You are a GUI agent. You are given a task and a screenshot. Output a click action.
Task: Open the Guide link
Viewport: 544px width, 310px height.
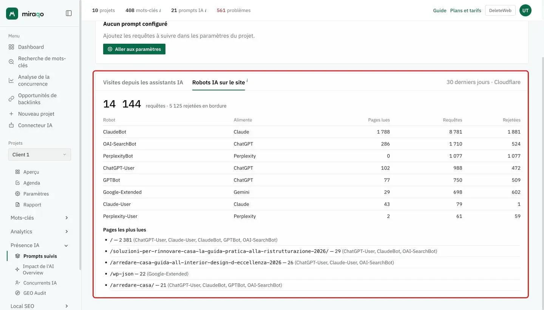point(440,11)
